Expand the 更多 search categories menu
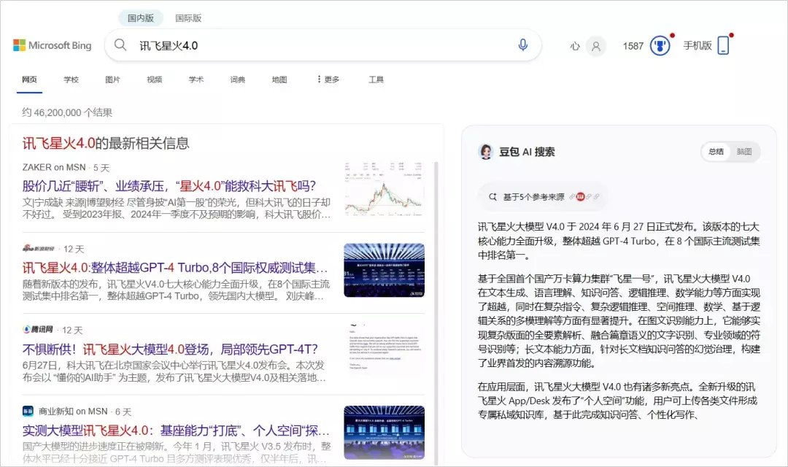This screenshot has width=788, height=467. coord(328,80)
